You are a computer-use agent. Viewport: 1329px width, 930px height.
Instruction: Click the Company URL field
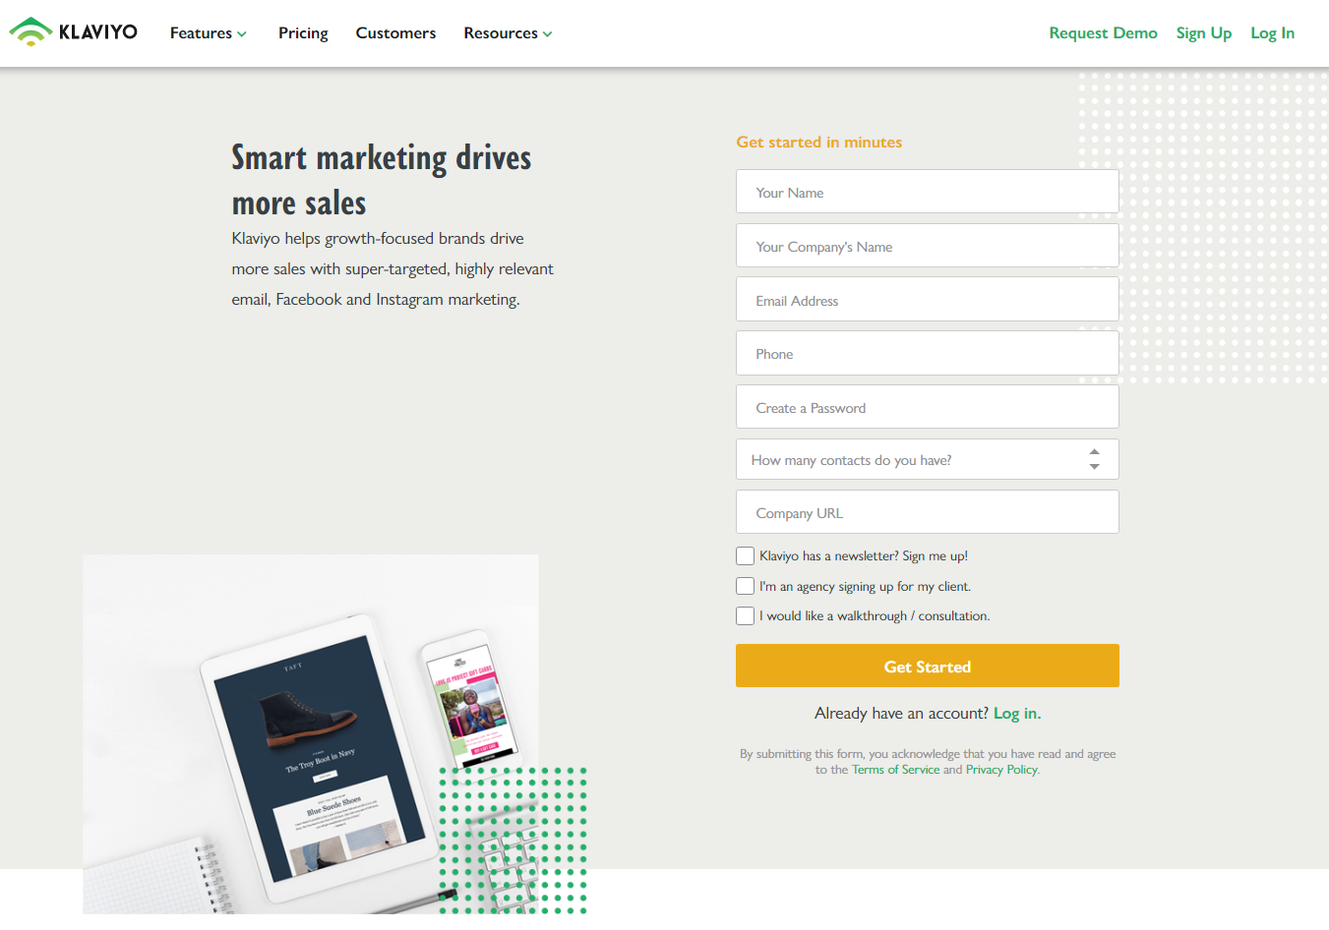928,512
